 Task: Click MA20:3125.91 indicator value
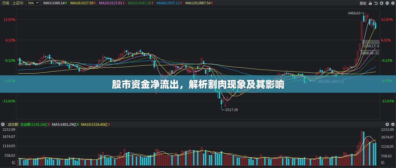click(x=112, y=3)
